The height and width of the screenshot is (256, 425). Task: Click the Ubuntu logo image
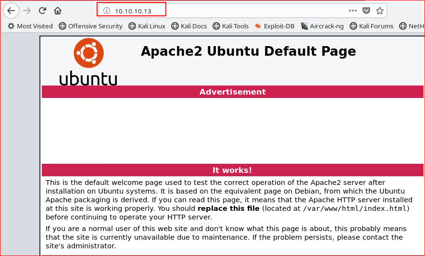coord(88,61)
